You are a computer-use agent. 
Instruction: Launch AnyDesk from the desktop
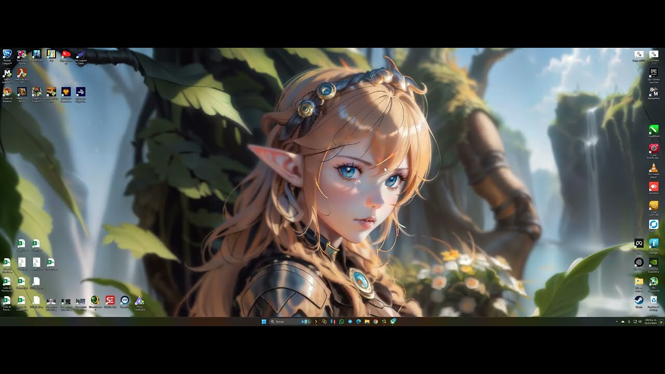[654, 188]
